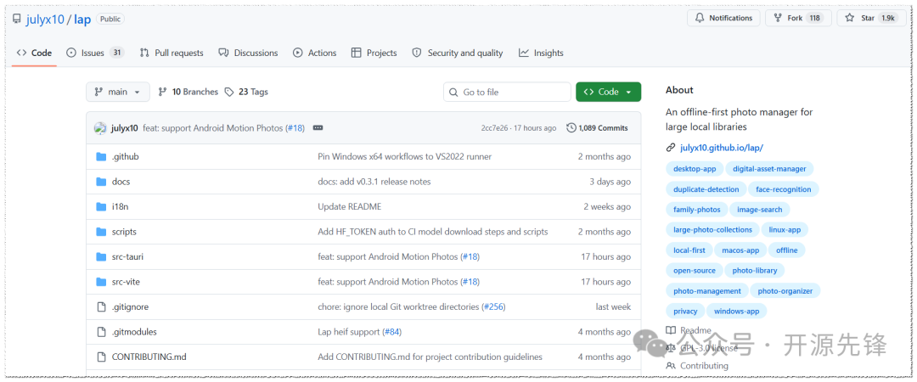
Task: Open the 'docs: add v0.3.1 release notes' commit
Action: [x=374, y=182]
